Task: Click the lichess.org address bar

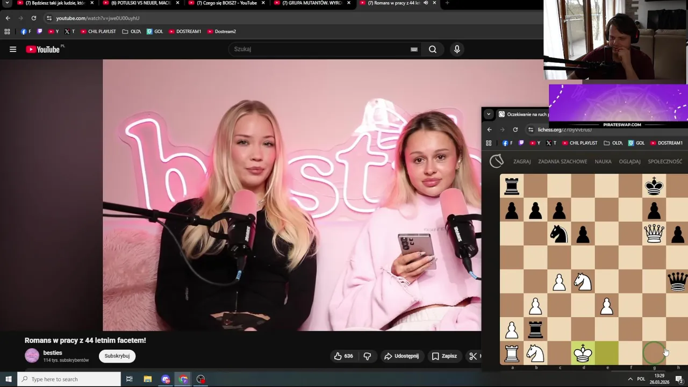Action: [x=564, y=130]
